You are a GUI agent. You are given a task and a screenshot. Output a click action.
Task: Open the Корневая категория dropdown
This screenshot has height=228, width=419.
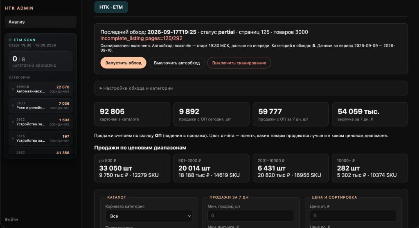pyautogui.click(x=149, y=216)
